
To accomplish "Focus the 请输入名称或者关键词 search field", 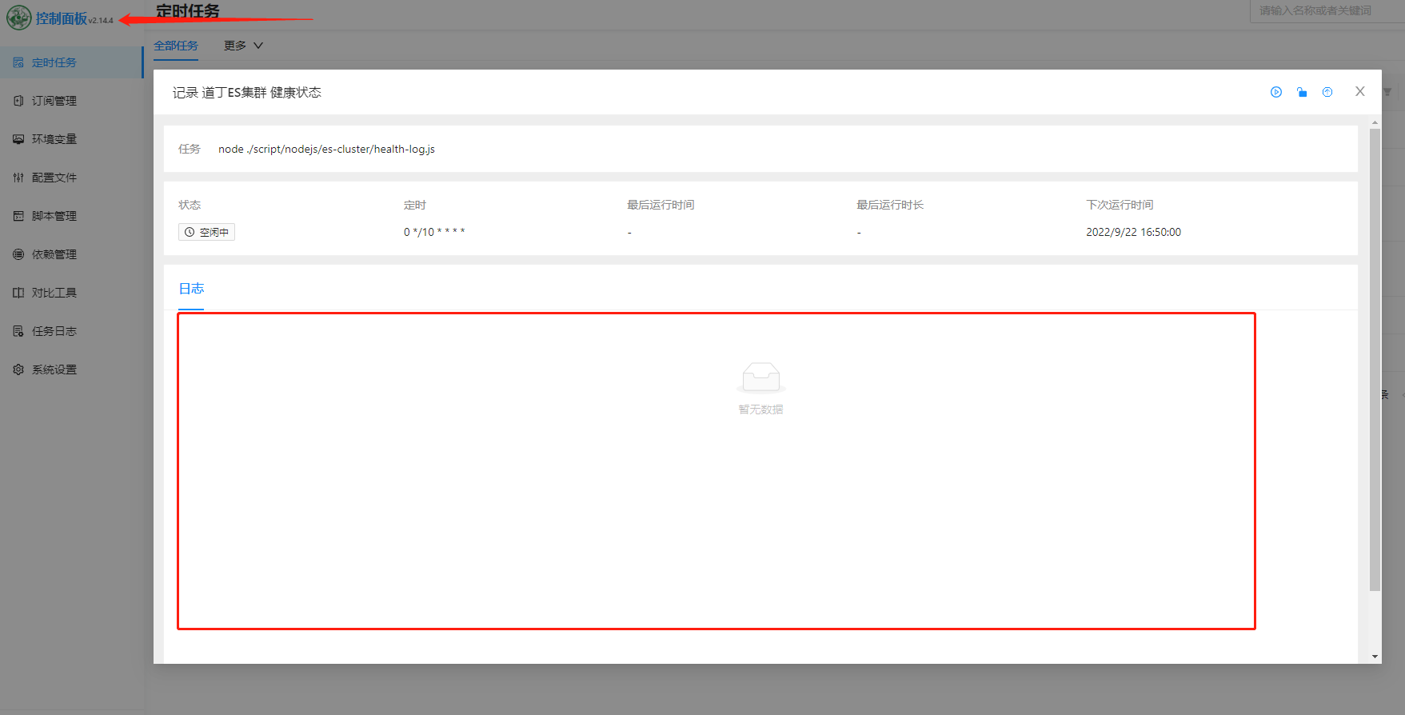I will tap(1327, 10).
